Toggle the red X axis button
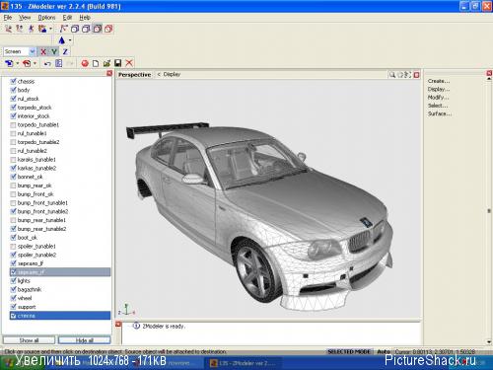The height and width of the screenshot is (370, 493). tap(43, 51)
